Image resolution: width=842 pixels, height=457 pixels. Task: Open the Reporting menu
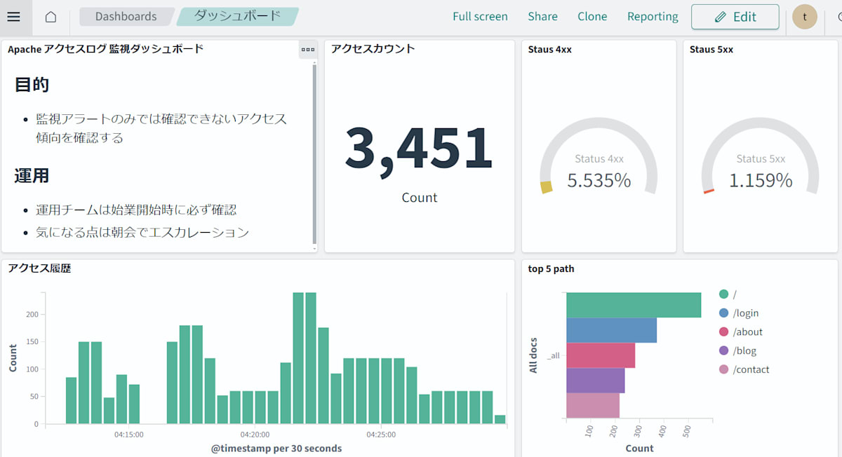[653, 17]
